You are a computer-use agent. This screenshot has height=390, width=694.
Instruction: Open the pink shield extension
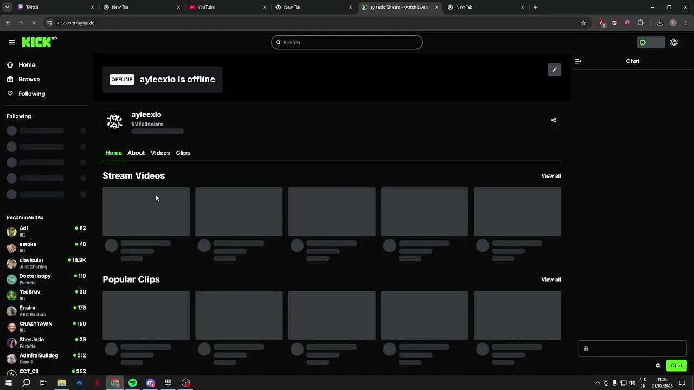point(627,23)
